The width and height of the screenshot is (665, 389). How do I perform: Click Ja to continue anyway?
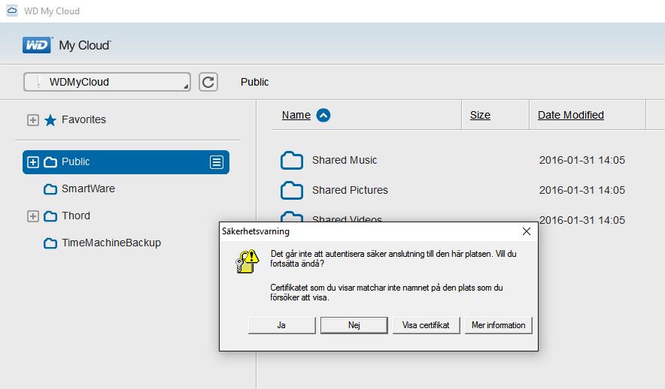tap(281, 325)
